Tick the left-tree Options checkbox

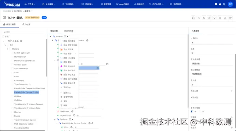tap(10, 49)
